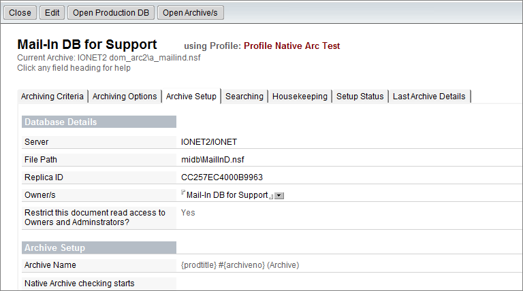This screenshot has width=523, height=291.
Task: Click the {prodtitle} #{archiveno} (Archive) value
Action: [240, 265]
